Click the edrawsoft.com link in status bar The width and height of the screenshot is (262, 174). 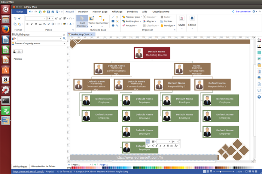click(x=28, y=171)
